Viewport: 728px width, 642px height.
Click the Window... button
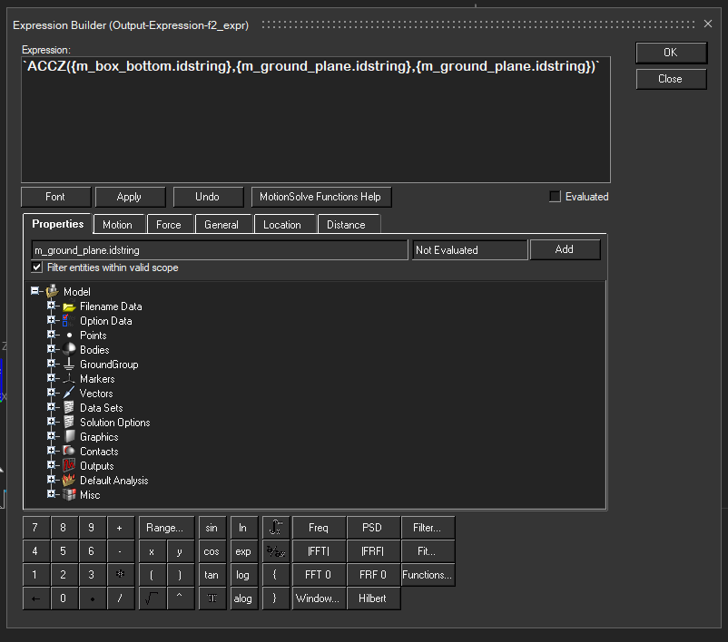pos(319,598)
